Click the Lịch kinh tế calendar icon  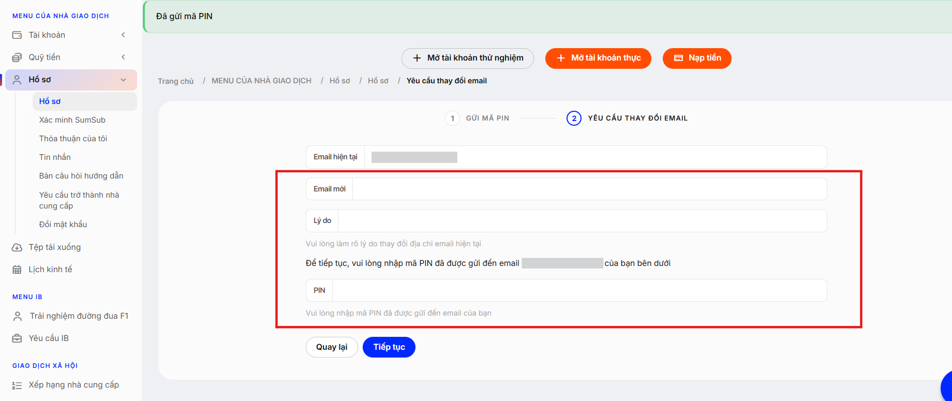click(x=17, y=270)
